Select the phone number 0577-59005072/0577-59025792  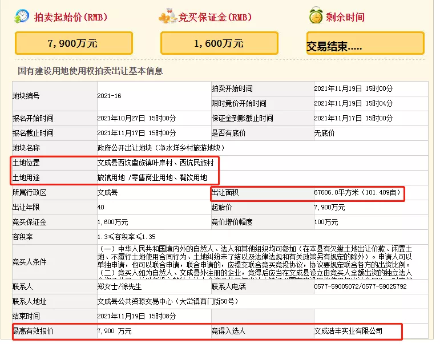360,286
